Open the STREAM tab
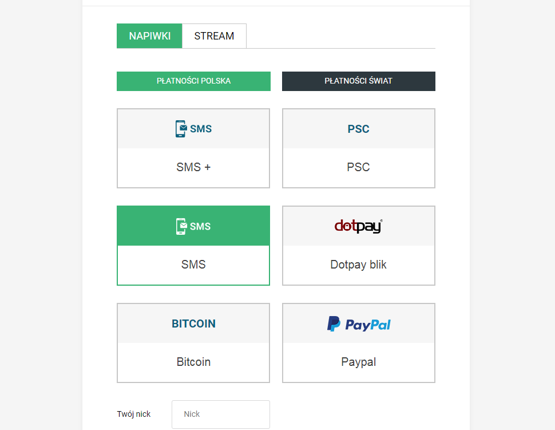This screenshot has height=430, width=555. [214, 36]
